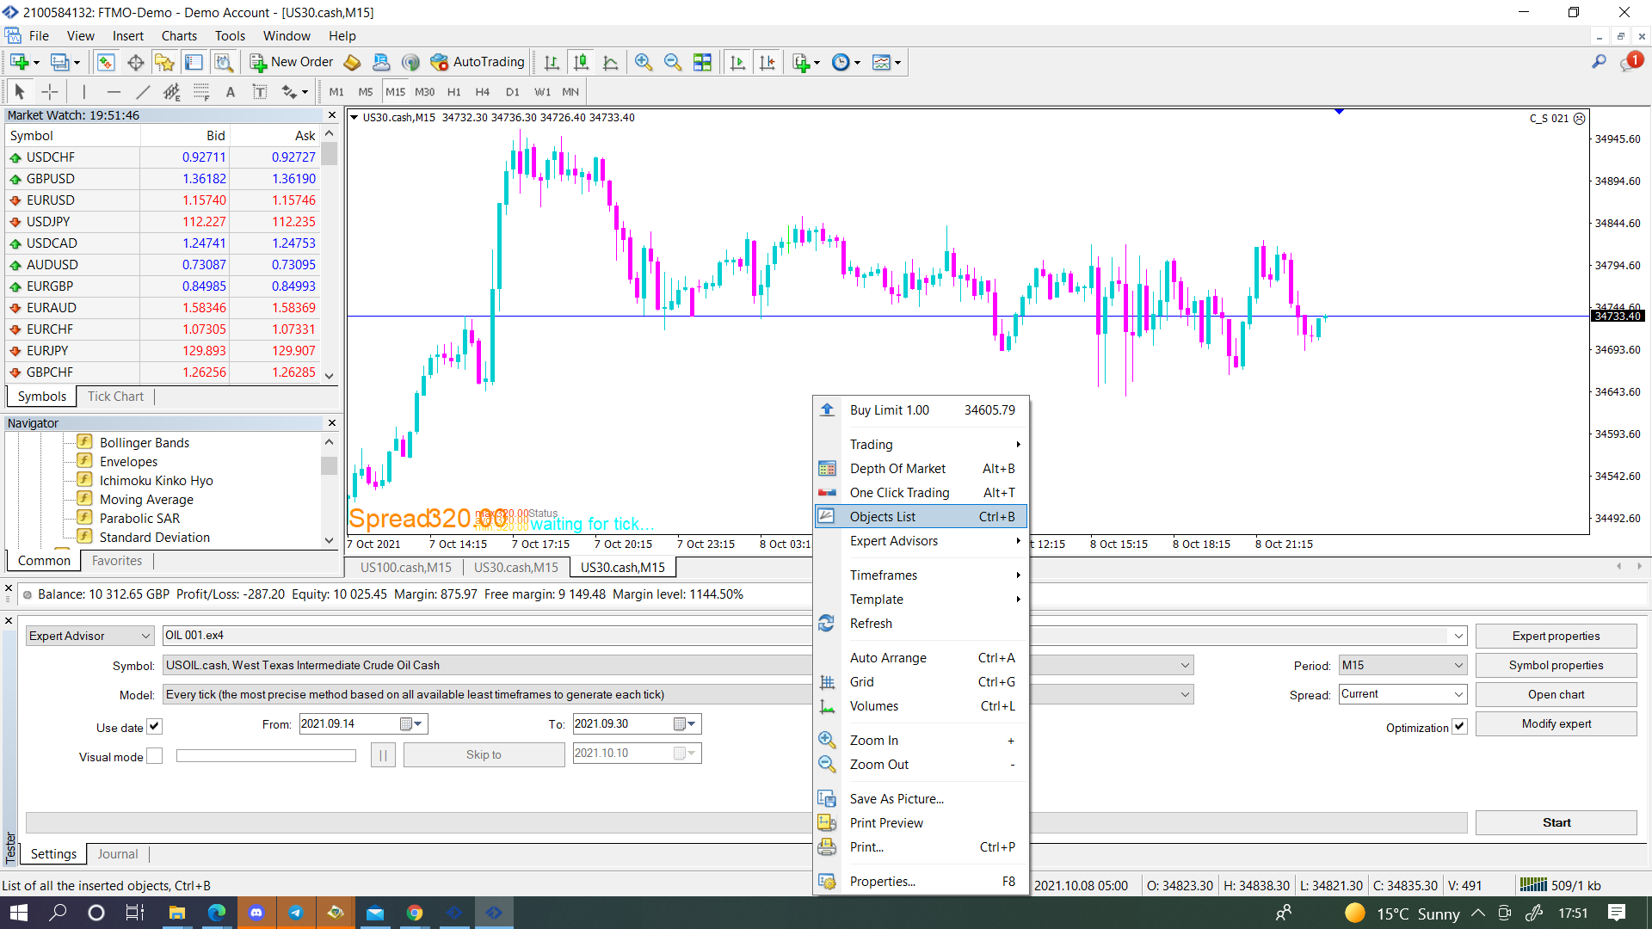Select the cursor arrow tool

(20, 91)
